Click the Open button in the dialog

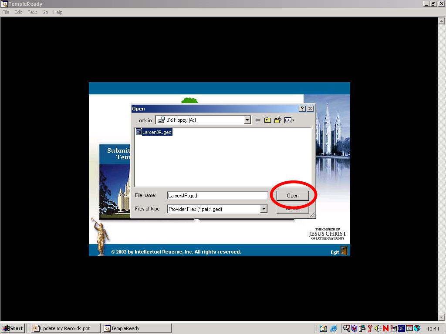pos(293,196)
